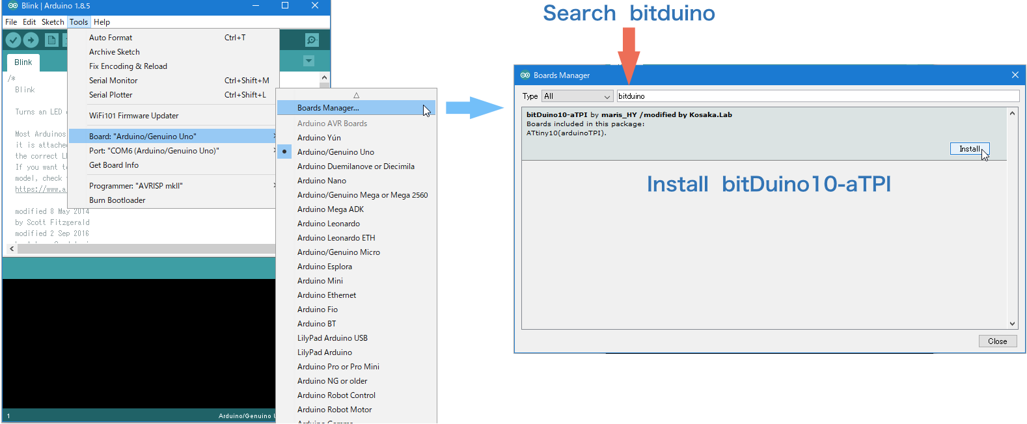
Task: Click Boards Manager list scroll-down arrow
Action: (1012, 324)
